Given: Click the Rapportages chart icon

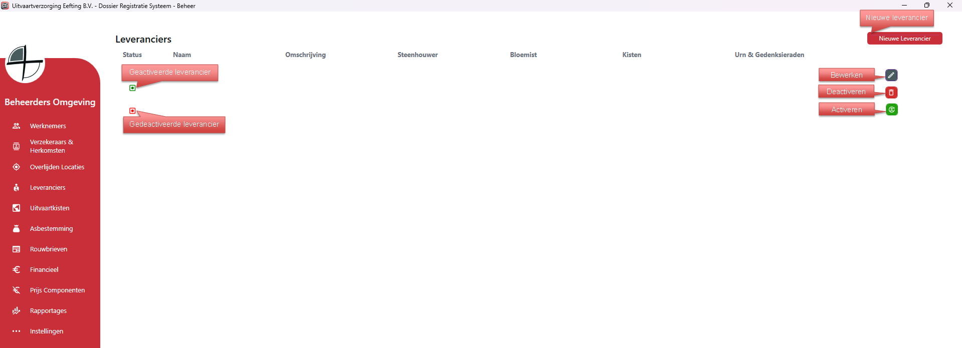Looking at the screenshot, I should 17,310.
